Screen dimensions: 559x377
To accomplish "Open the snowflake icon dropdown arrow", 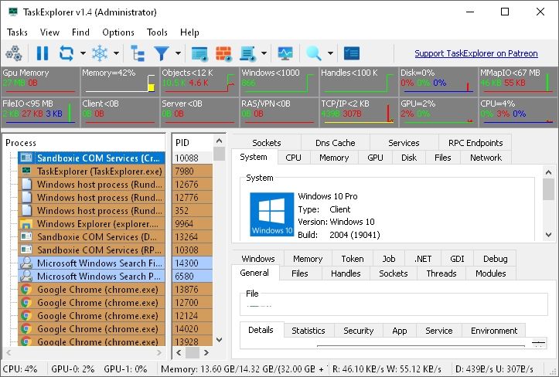I will 116,53.
